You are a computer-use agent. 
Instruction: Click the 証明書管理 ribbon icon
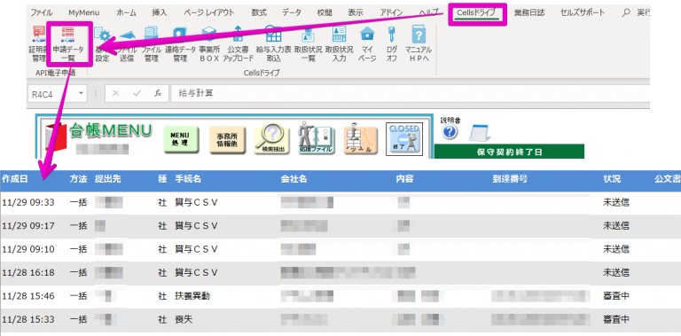point(38,43)
